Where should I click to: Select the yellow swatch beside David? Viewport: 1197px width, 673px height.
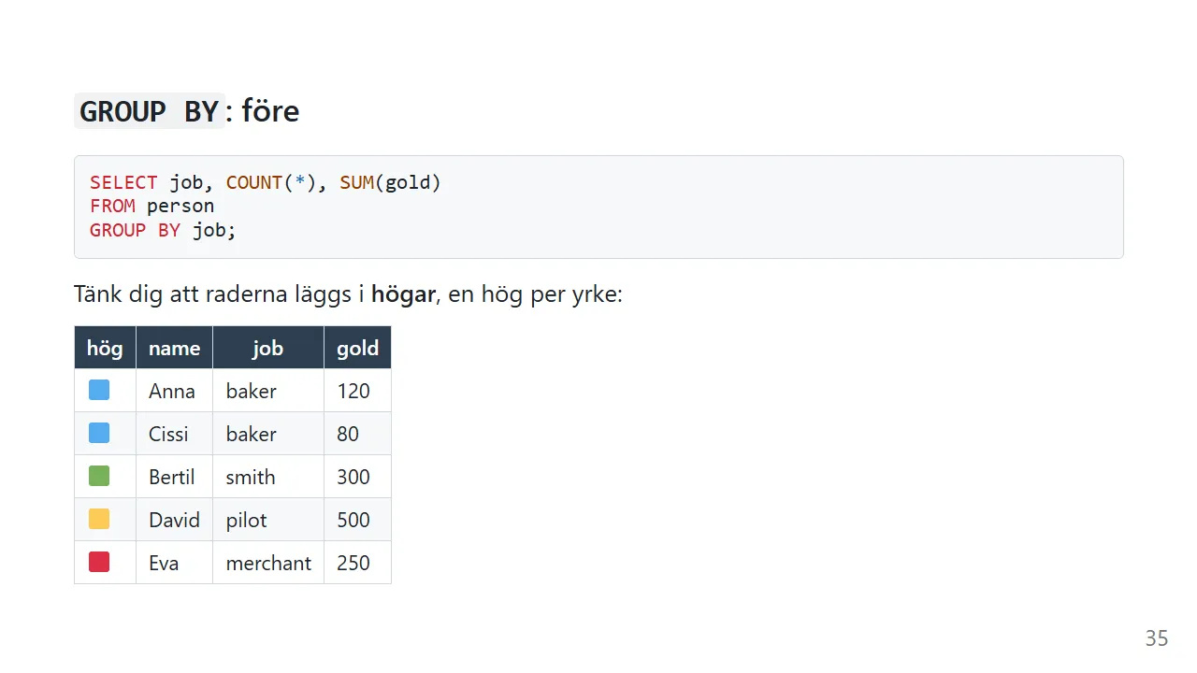[x=99, y=519]
